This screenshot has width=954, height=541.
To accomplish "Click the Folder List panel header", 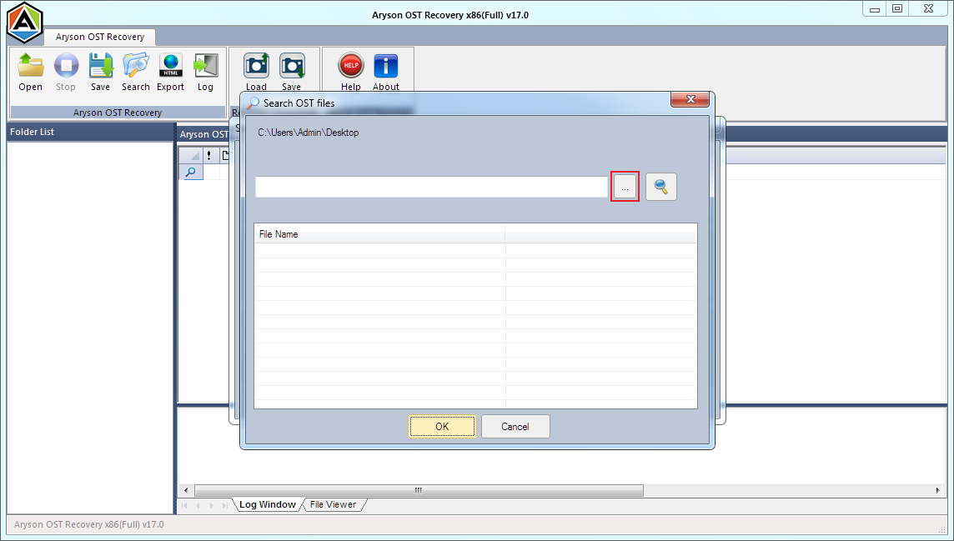I will click(x=90, y=132).
